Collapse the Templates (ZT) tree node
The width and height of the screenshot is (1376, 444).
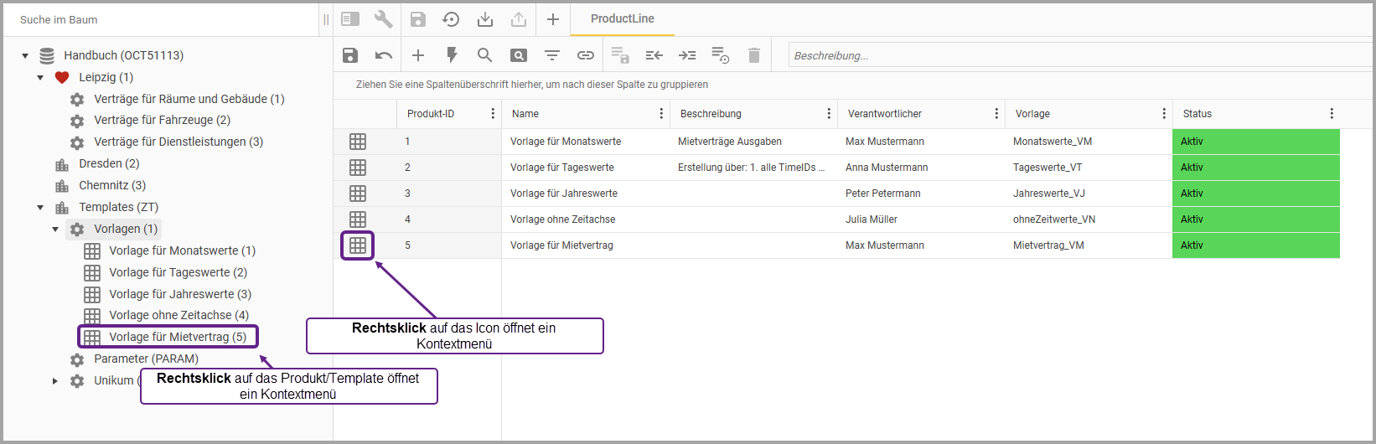40,208
